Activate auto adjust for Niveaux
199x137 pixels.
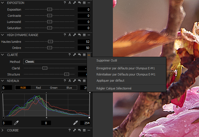[x=70, y=81]
